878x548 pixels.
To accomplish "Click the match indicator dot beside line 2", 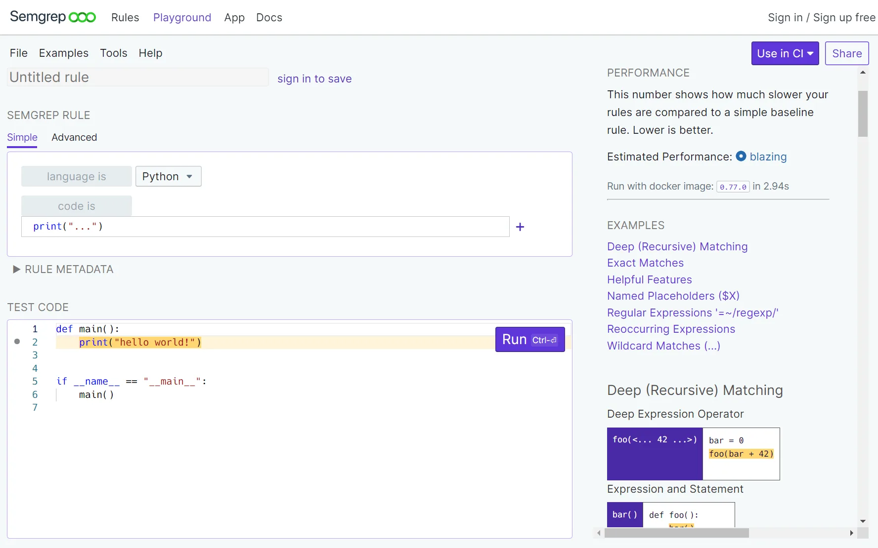I will tap(16, 342).
